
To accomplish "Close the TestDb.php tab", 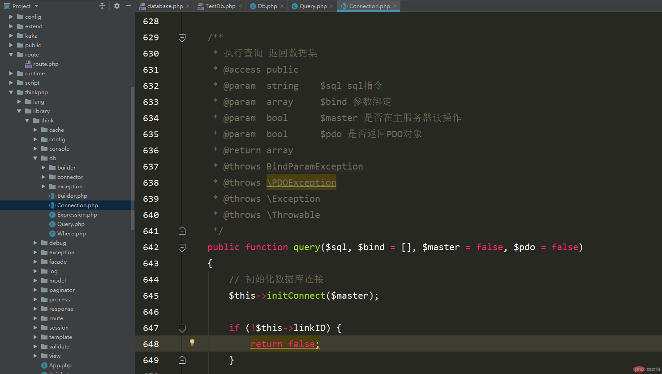I will [241, 6].
